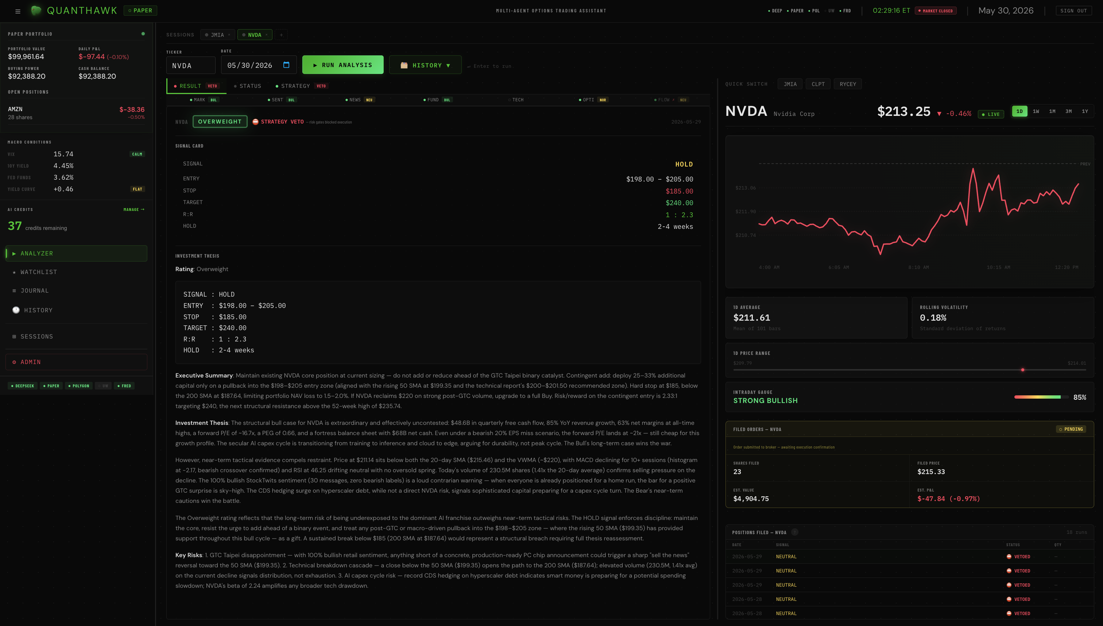Close the JMIA session tab

(229, 35)
